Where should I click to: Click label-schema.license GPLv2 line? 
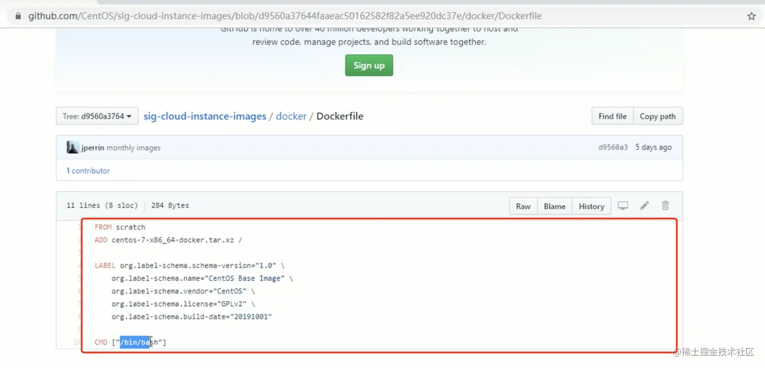(x=183, y=304)
